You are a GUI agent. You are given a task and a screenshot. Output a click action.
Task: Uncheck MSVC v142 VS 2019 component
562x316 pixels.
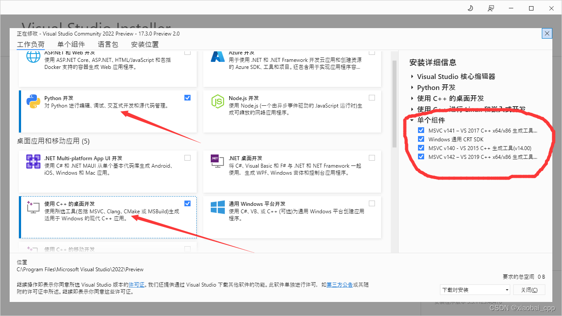point(421,157)
